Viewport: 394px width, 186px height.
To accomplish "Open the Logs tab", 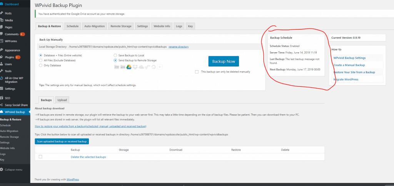I will pyautogui.click(x=179, y=26).
